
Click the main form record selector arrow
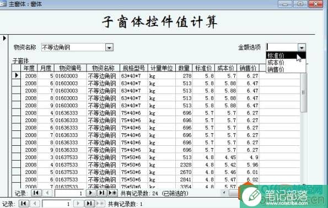click(x=4, y=38)
